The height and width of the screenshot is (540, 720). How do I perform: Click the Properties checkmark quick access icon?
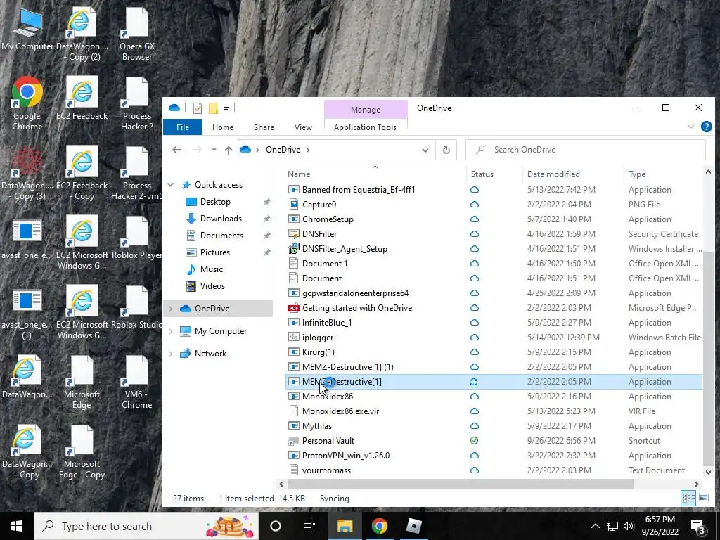click(198, 108)
